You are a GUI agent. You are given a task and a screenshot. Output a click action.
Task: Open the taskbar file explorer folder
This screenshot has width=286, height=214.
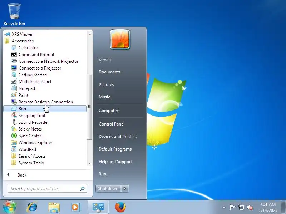point(54,207)
